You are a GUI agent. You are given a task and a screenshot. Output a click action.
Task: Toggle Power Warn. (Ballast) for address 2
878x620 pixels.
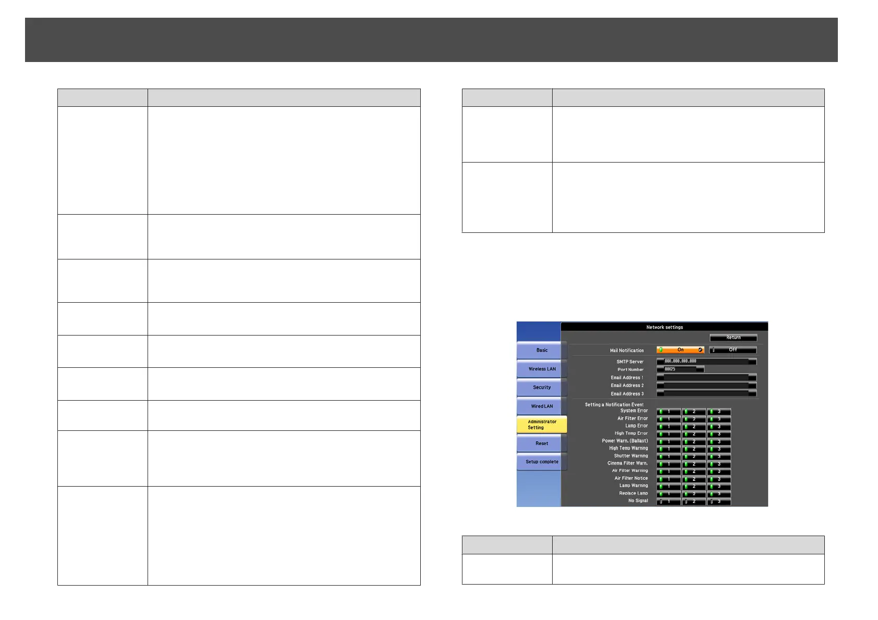click(694, 441)
